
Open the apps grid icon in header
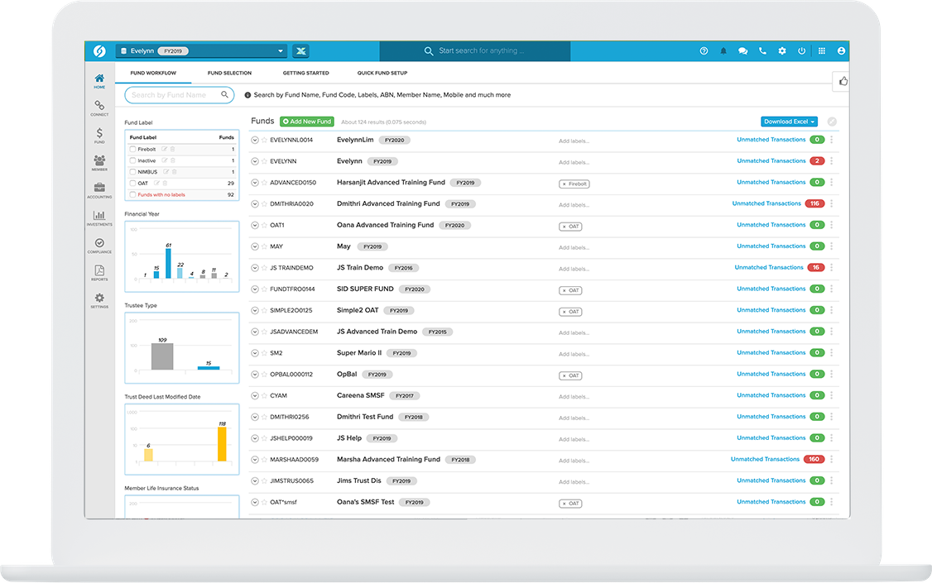821,51
